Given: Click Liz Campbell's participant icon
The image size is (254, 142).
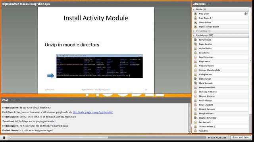Looking at the screenshot, I should [196, 79].
